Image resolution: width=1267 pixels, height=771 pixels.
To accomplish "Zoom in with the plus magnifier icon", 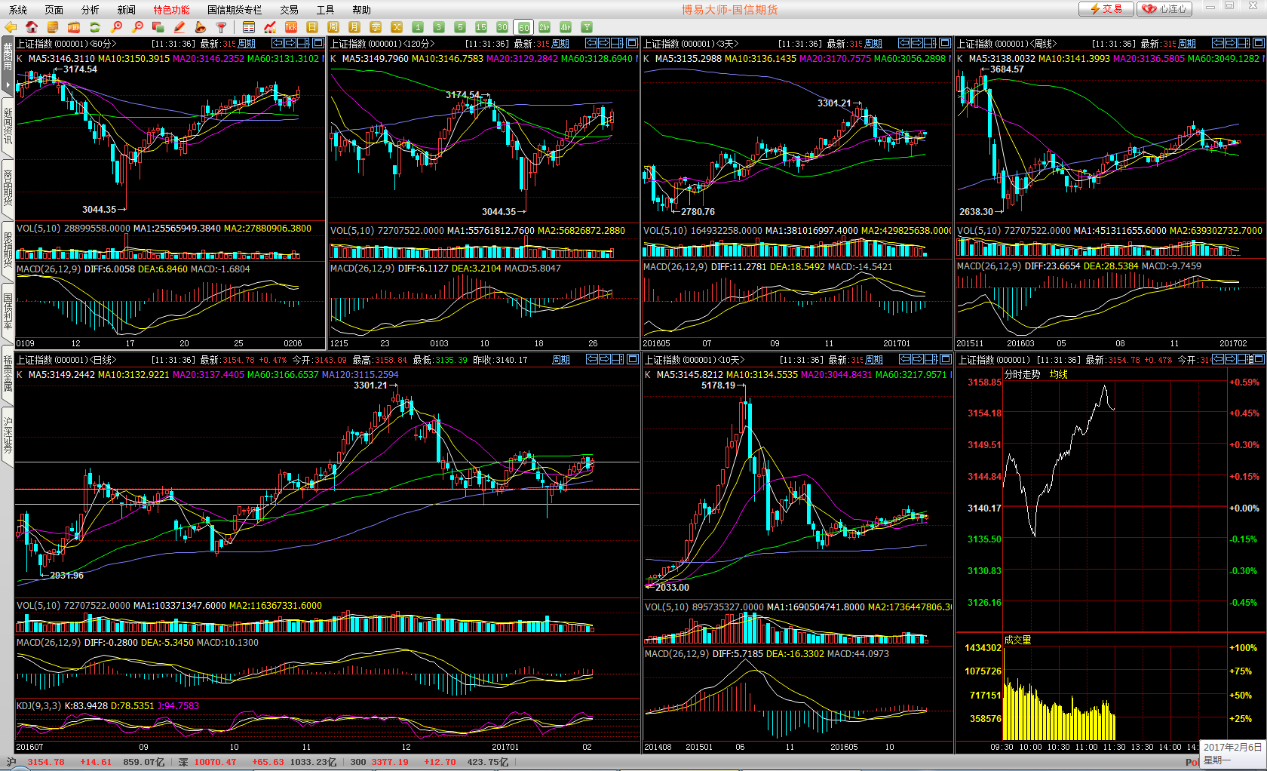I will coord(117,27).
